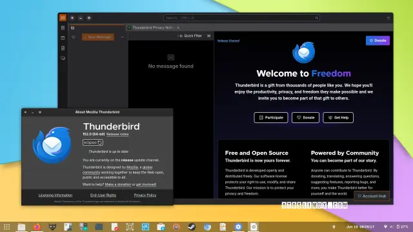Open the Chat space icon
This screenshot has width=413, height=232.
click(63, 58)
